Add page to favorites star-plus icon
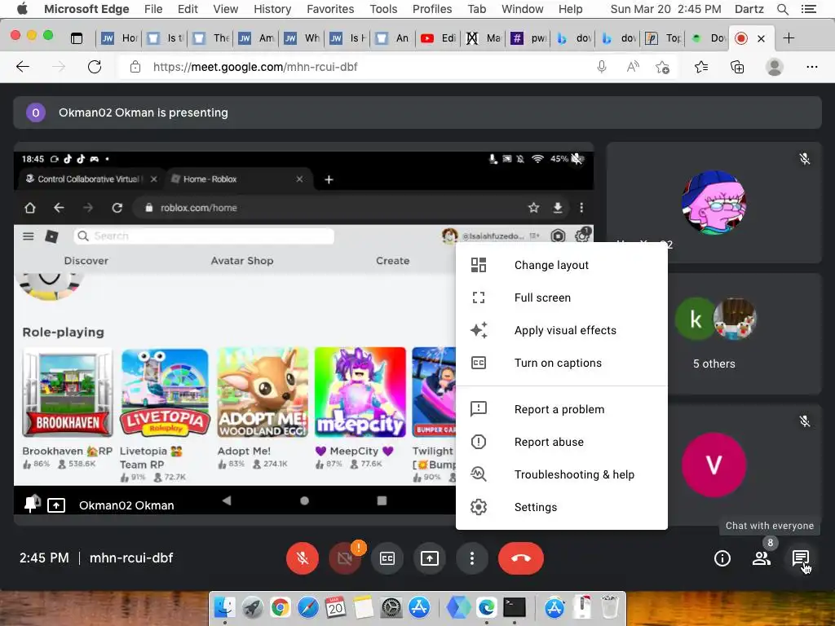Screen dimensions: 835x626 pos(662,67)
